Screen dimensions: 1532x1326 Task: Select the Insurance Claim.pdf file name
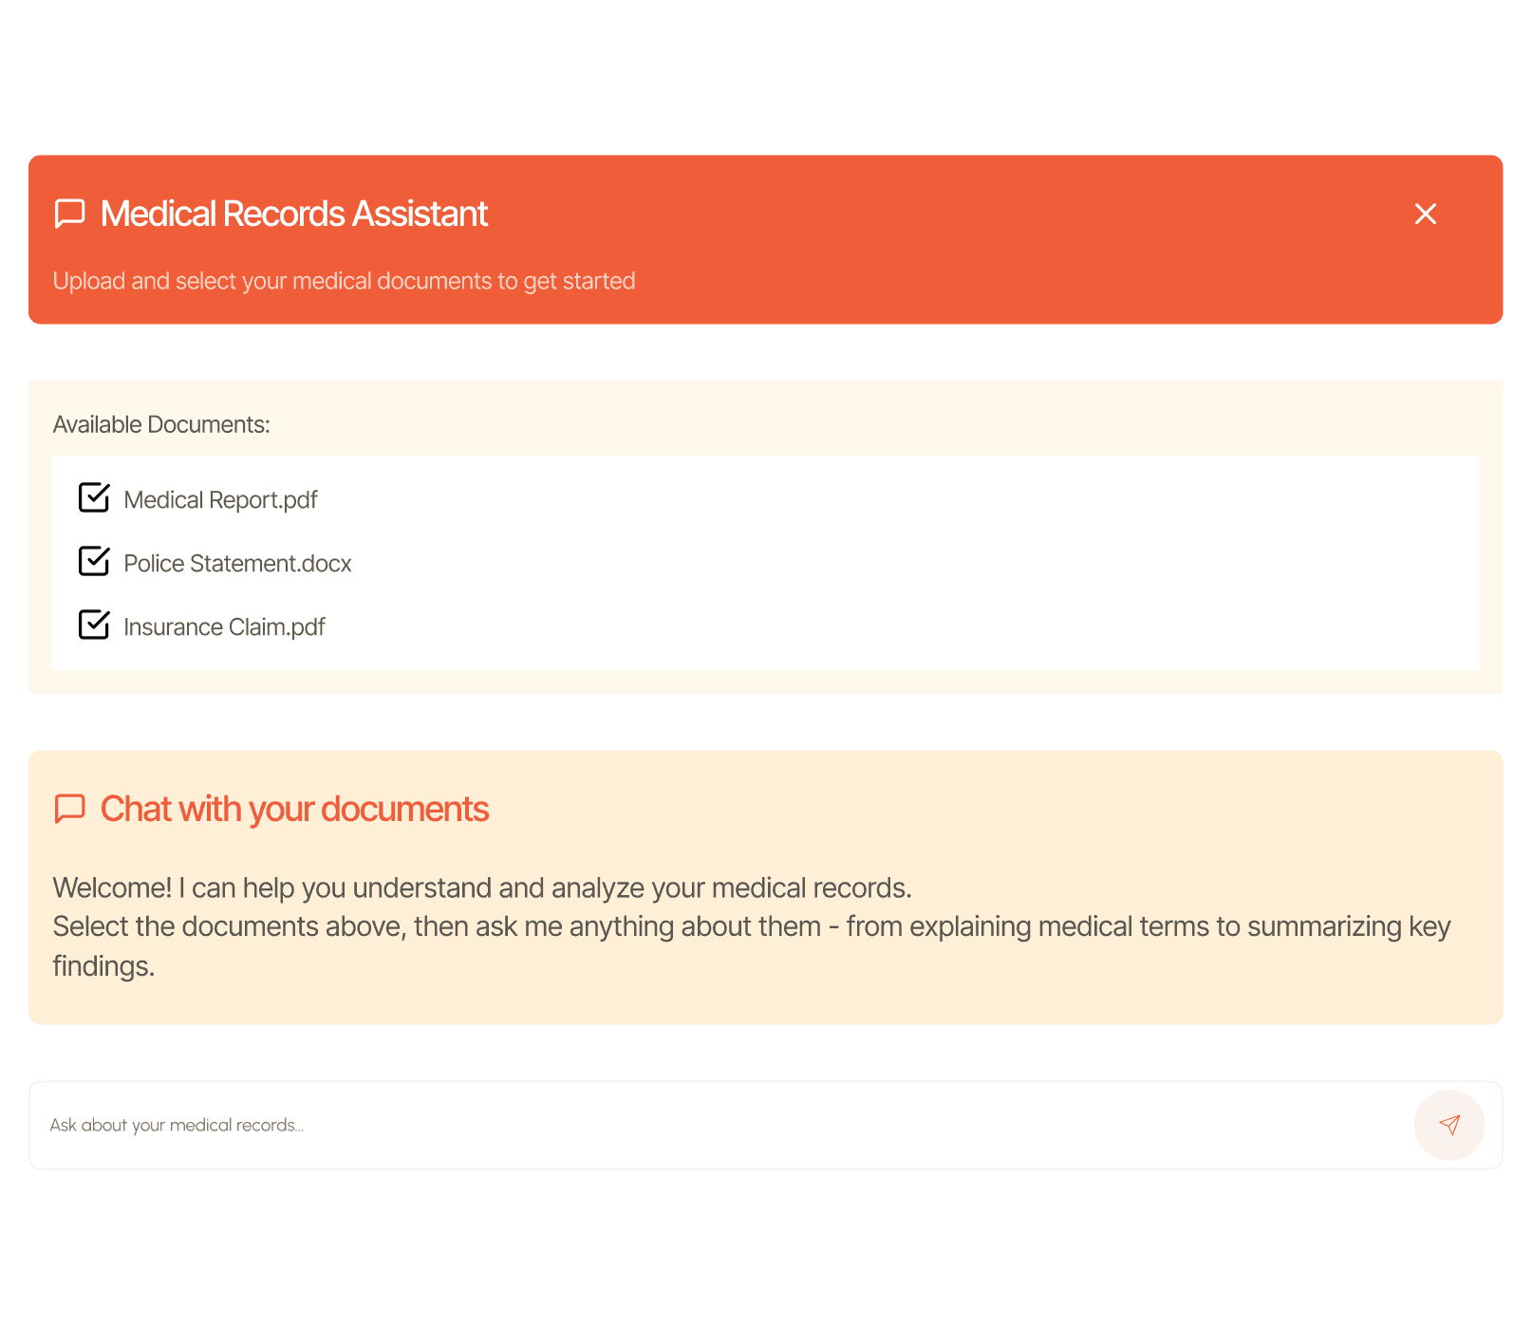[224, 627]
